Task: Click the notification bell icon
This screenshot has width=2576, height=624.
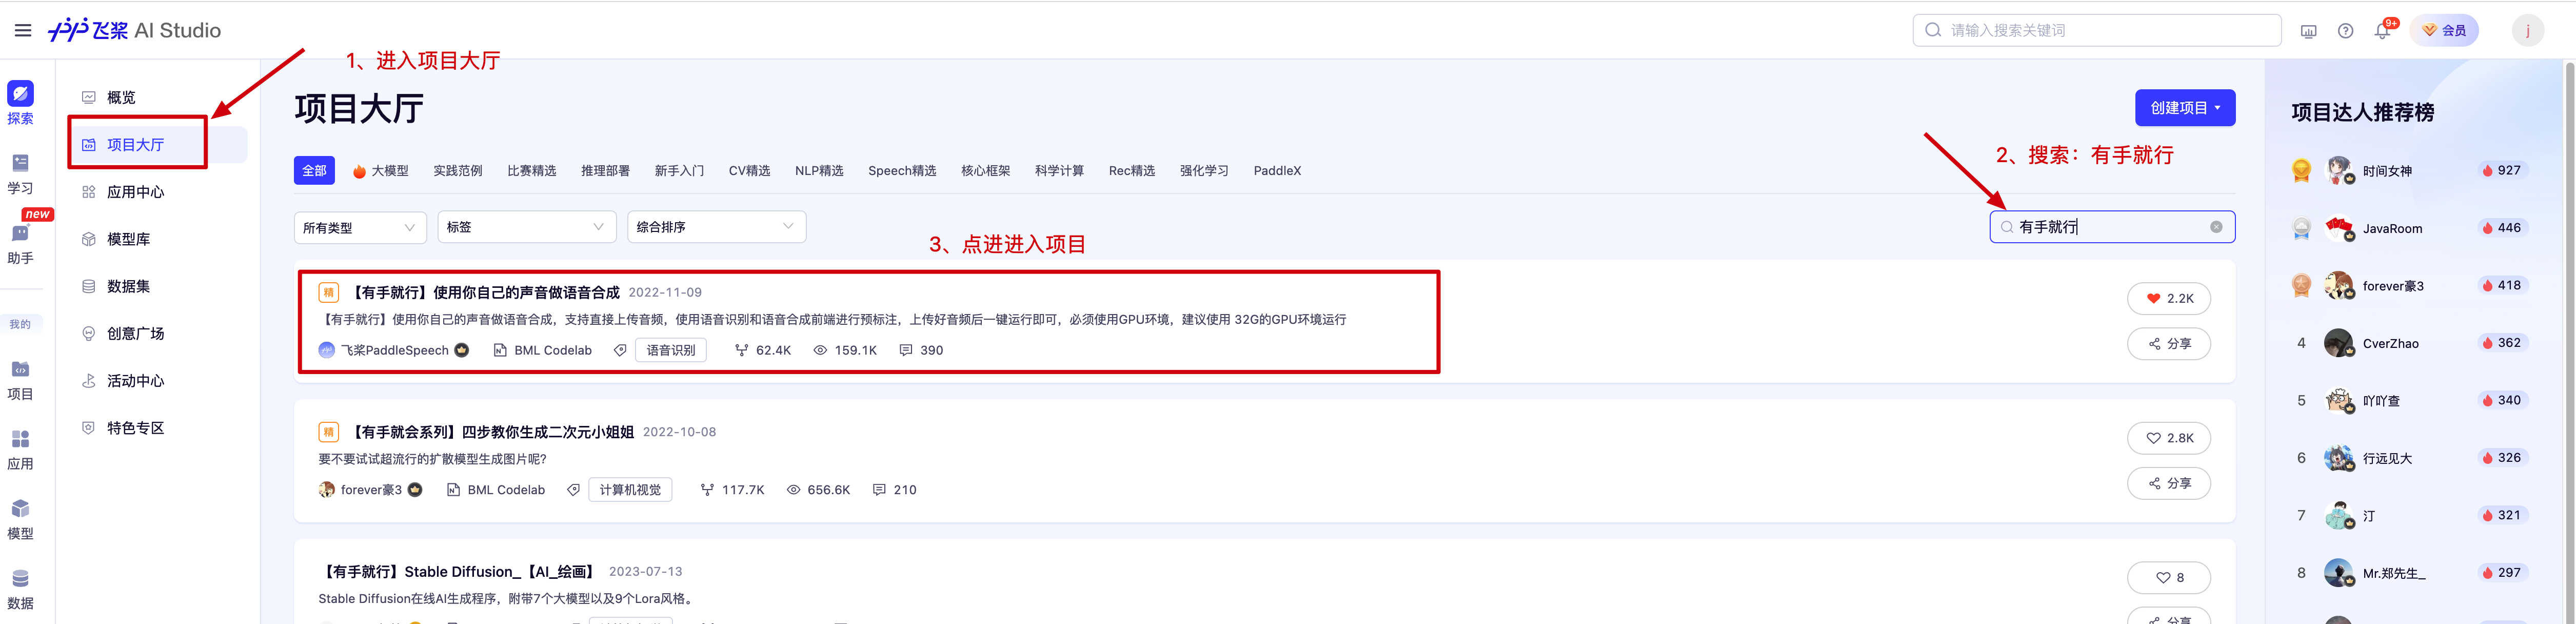Action: point(2382,31)
